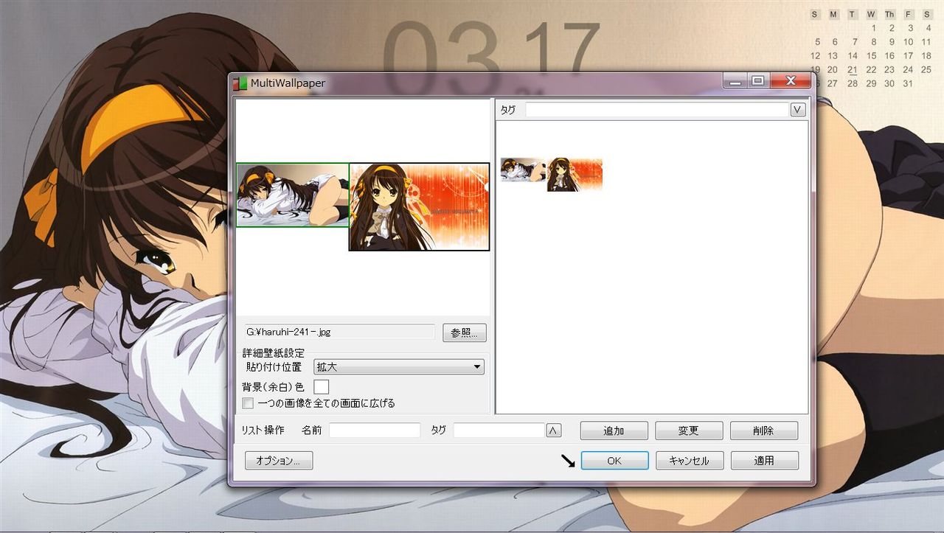Enable 一つの画像を全ての画面に広げる checkbox
Viewport: 944px width, 533px height.
tap(248, 403)
